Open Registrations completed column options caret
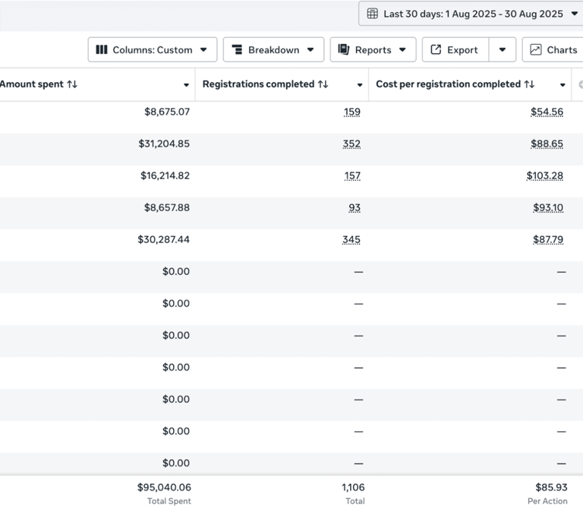This screenshot has width=583, height=511. point(360,85)
